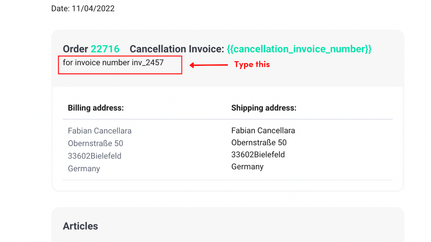Click shipping country Germany
This screenshot has height=242, width=431.
point(247,167)
